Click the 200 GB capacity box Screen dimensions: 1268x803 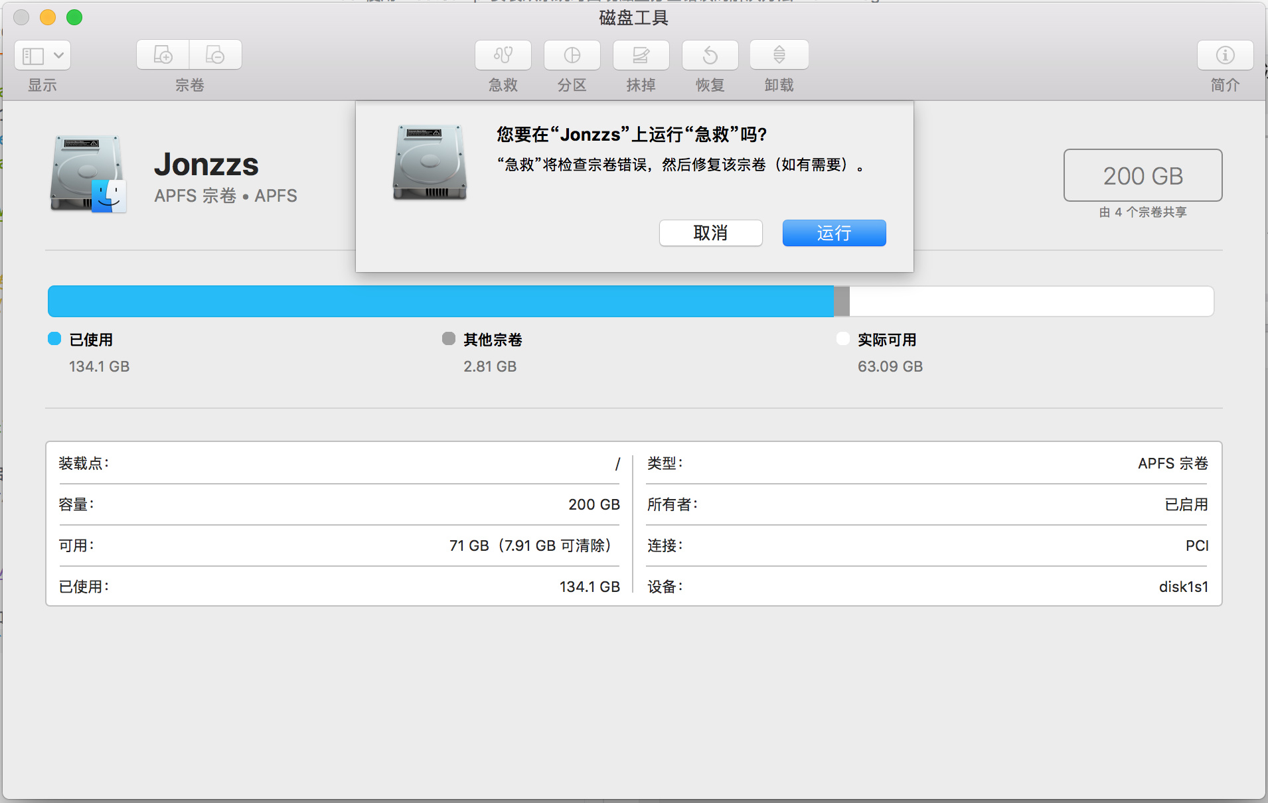[x=1143, y=175]
